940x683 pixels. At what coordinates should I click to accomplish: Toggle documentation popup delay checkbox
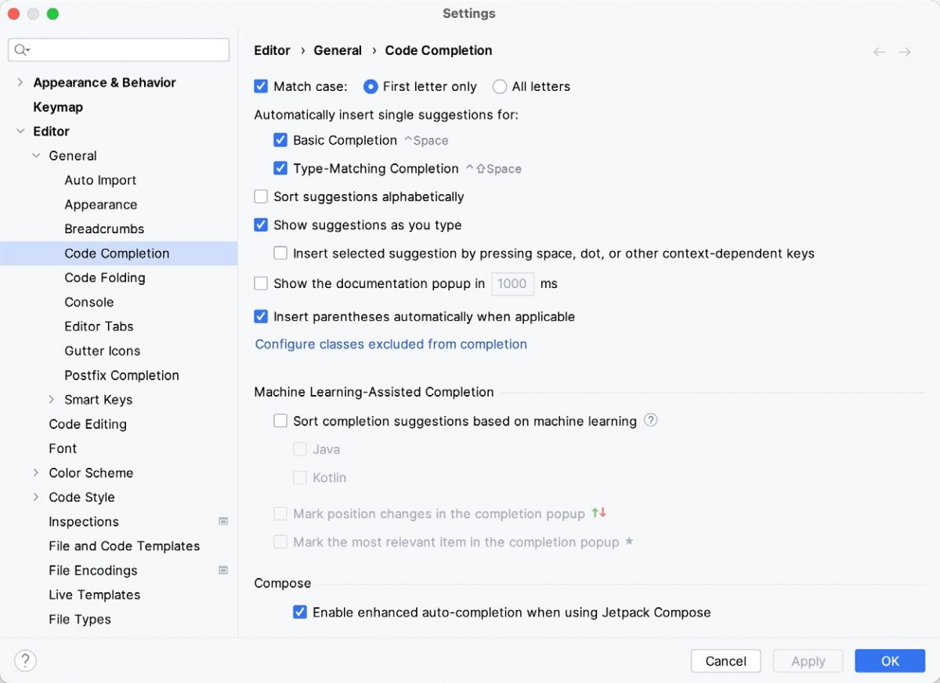(x=261, y=283)
